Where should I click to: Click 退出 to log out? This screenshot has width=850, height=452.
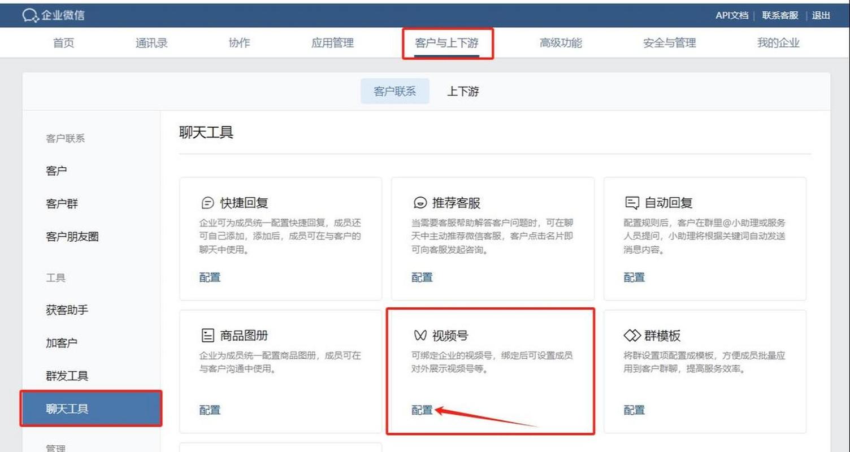pyautogui.click(x=821, y=16)
